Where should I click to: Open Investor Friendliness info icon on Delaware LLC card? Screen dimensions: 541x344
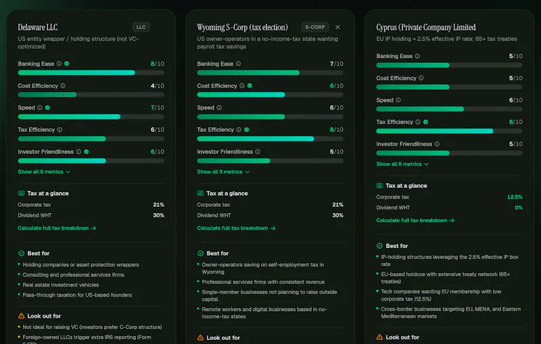[x=78, y=151]
